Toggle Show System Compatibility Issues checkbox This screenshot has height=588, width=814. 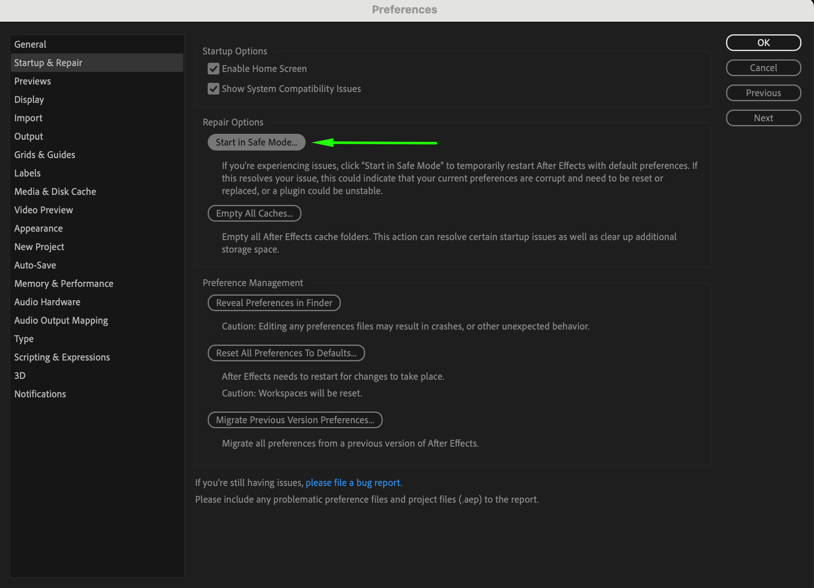(x=214, y=89)
